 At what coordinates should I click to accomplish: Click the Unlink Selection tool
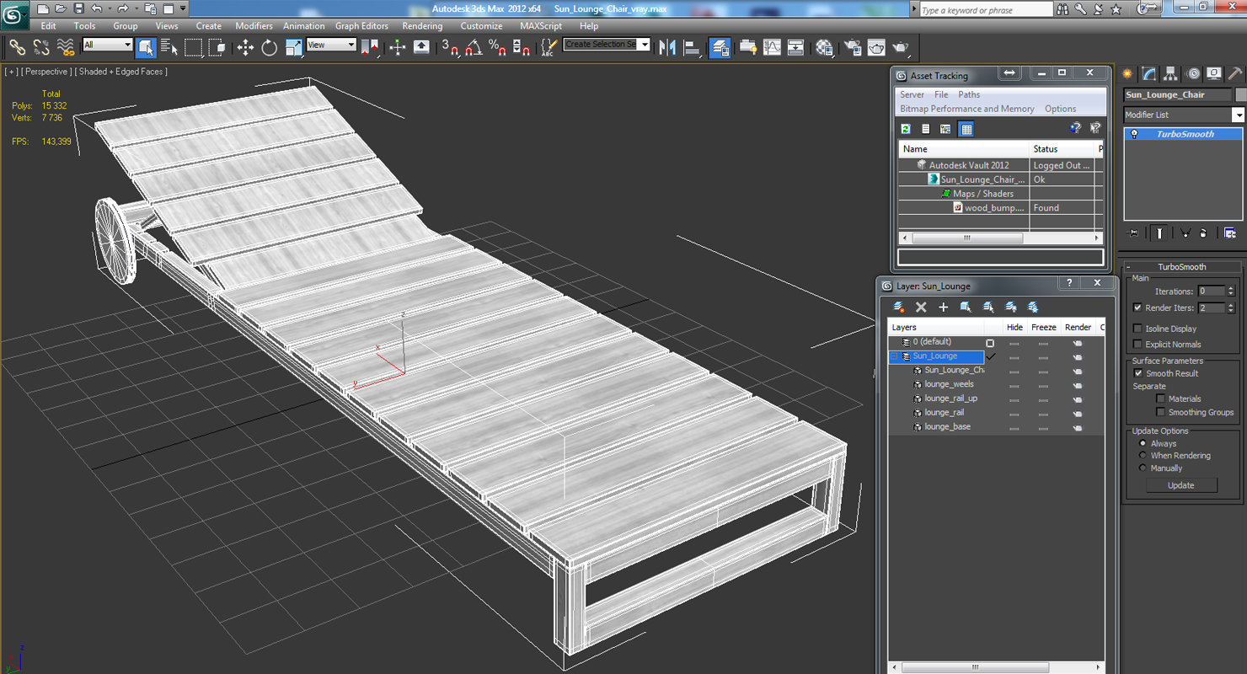coord(40,47)
